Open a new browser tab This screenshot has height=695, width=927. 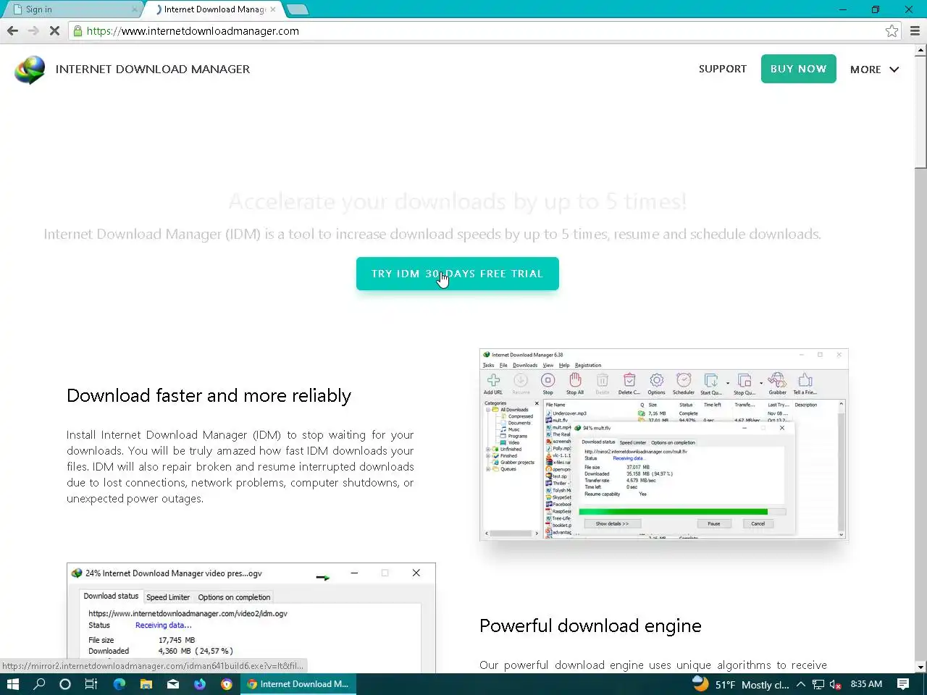[x=298, y=9]
